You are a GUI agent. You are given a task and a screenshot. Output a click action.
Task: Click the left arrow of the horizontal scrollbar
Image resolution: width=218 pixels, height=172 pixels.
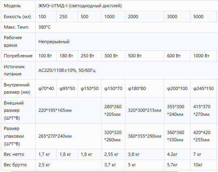6,172
